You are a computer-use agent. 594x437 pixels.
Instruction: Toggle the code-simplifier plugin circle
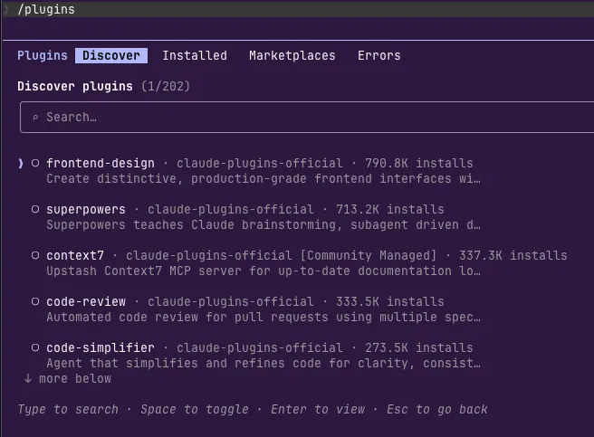pyautogui.click(x=35, y=347)
